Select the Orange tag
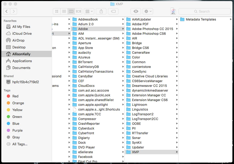The image size is (234, 164). pyautogui.click(x=27, y=103)
